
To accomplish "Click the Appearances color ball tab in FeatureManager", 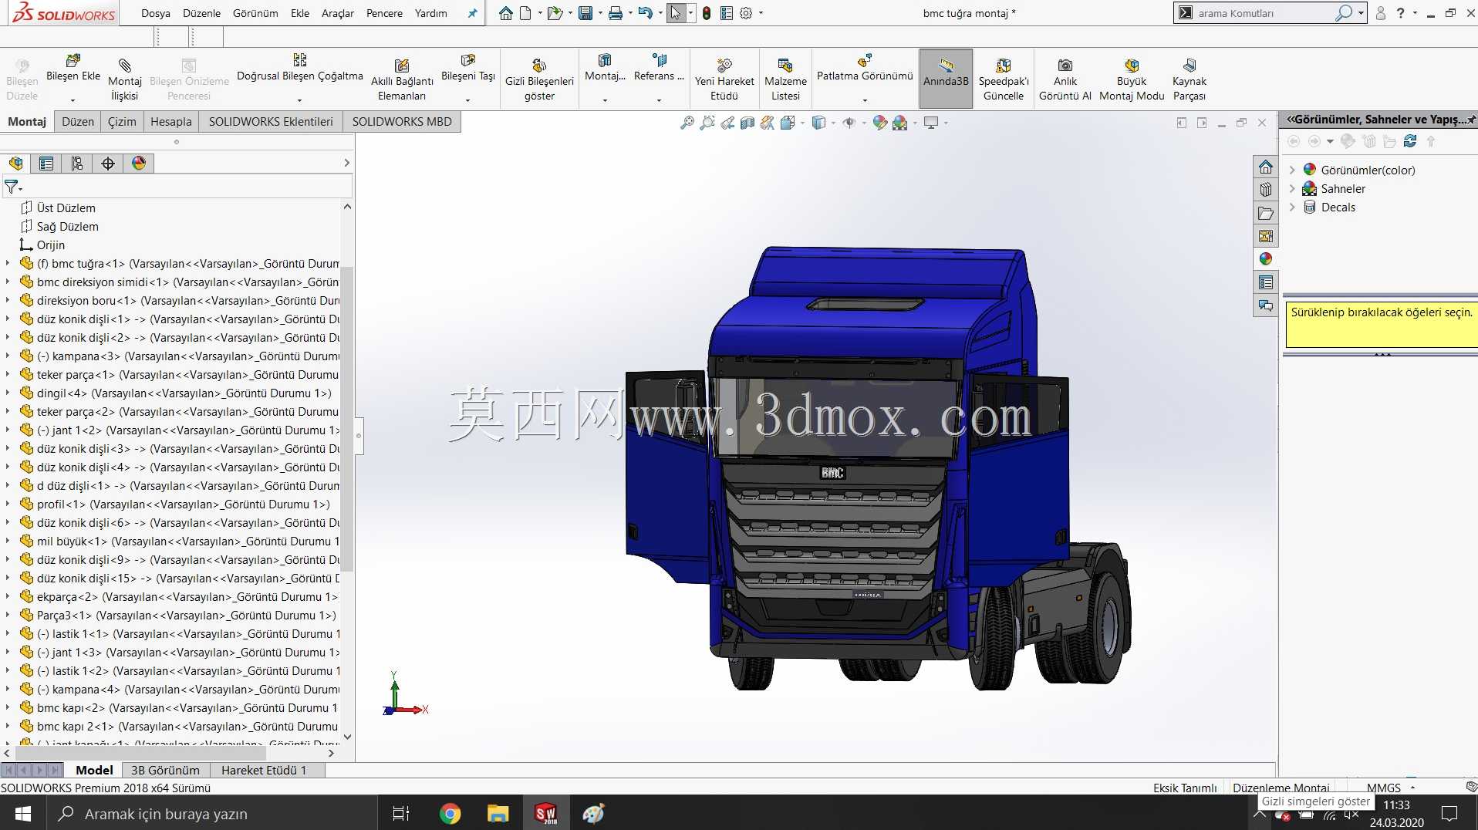I will [x=139, y=164].
